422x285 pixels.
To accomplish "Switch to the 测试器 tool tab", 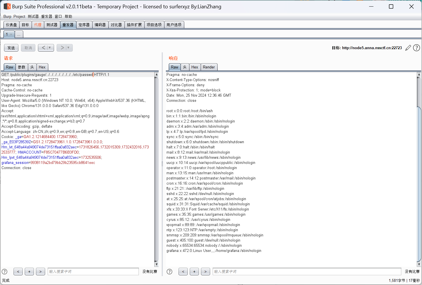I will click(x=52, y=25).
